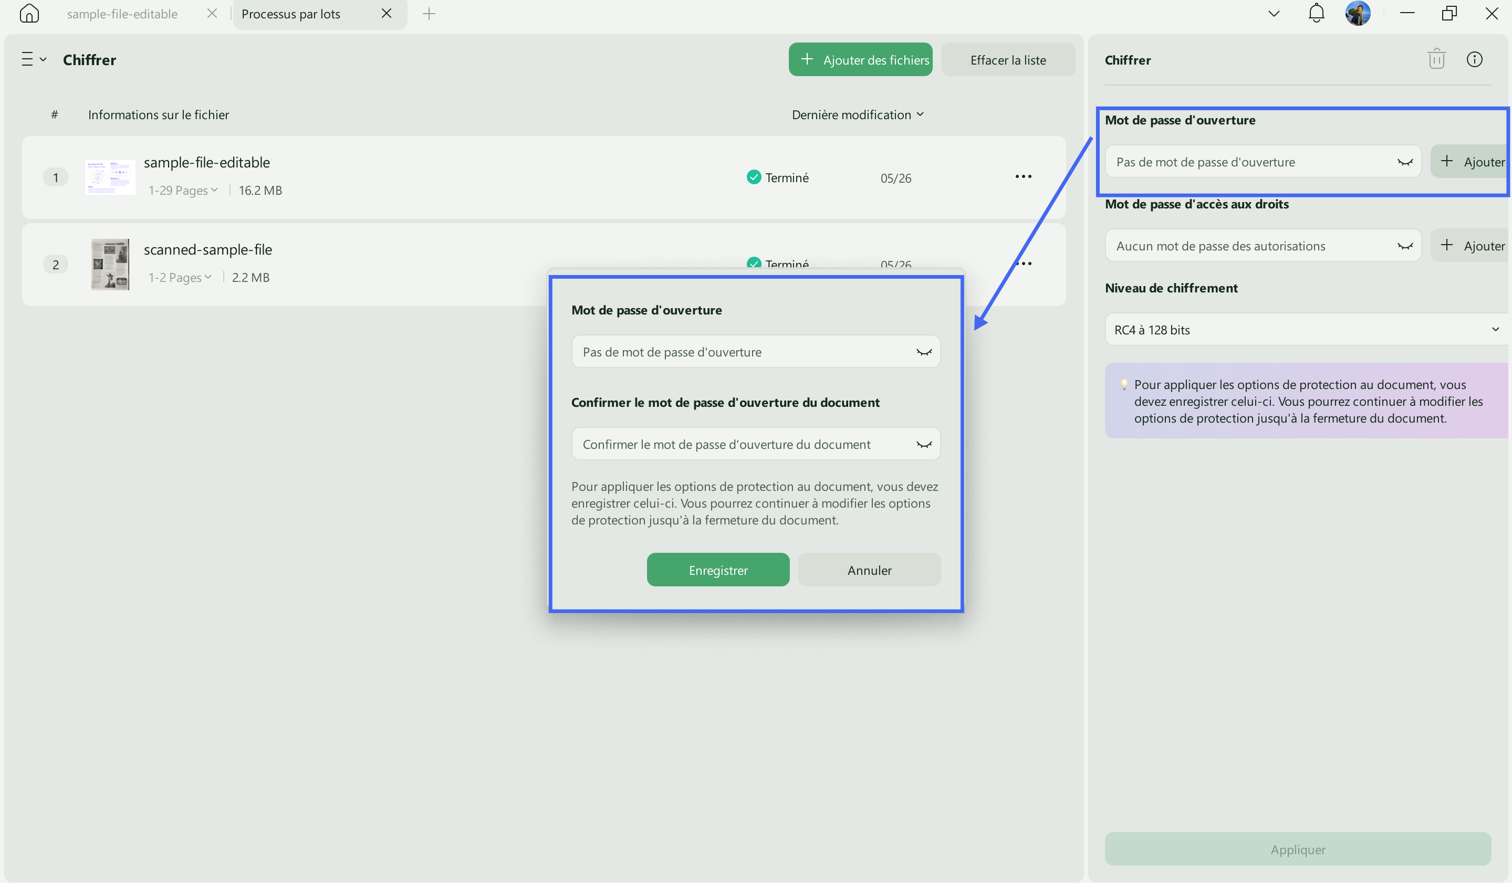Toggle visibility of permissions password in sidebar

pos(1405,246)
